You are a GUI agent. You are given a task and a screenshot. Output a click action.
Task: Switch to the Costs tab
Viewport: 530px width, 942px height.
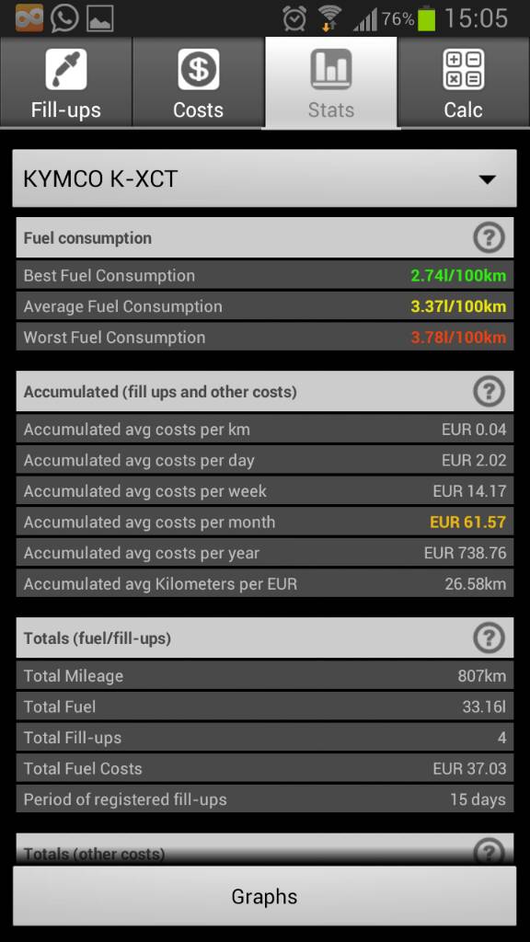click(x=199, y=82)
